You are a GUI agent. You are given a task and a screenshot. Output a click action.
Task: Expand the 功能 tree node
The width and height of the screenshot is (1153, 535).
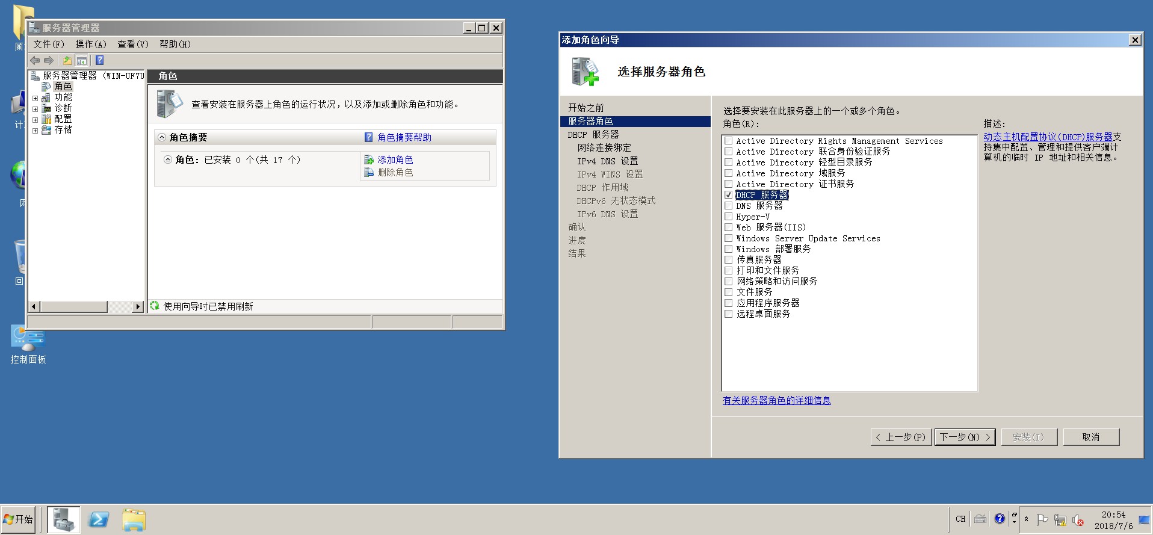(35, 98)
